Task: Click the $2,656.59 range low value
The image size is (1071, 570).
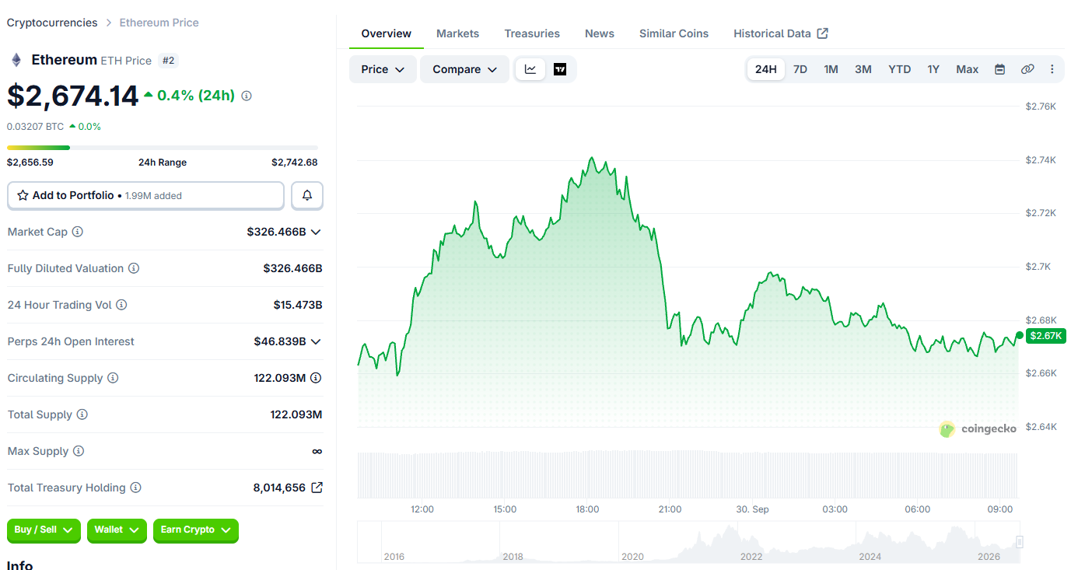Action: pyautogui.click(x=30, y=163)
